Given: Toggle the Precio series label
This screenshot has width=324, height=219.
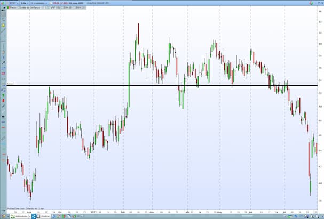Looking at the screenshot, I should [13, 8].
